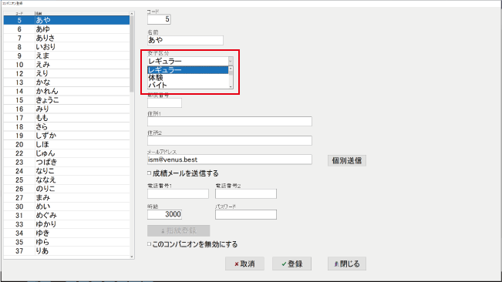Screen dimensions: 502x282
Task: Select row 35 ゆら in the list
Action: pyautogui.click(x=66, y=242)
